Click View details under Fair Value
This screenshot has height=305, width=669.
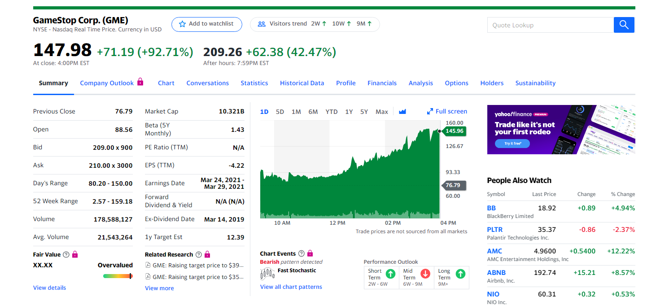[x=49, y=288]
